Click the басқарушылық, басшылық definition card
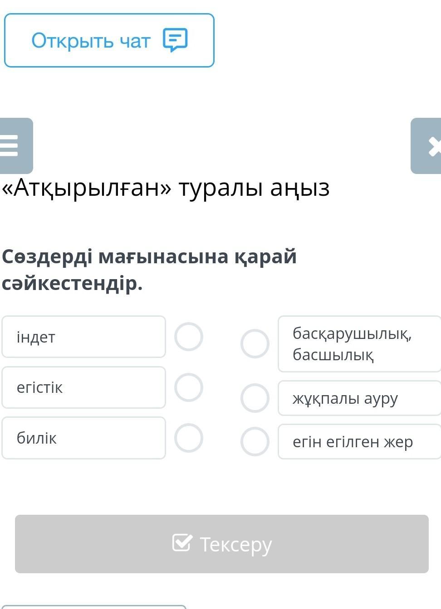Viewport: 441px width, 609px height. click(359, 344)
